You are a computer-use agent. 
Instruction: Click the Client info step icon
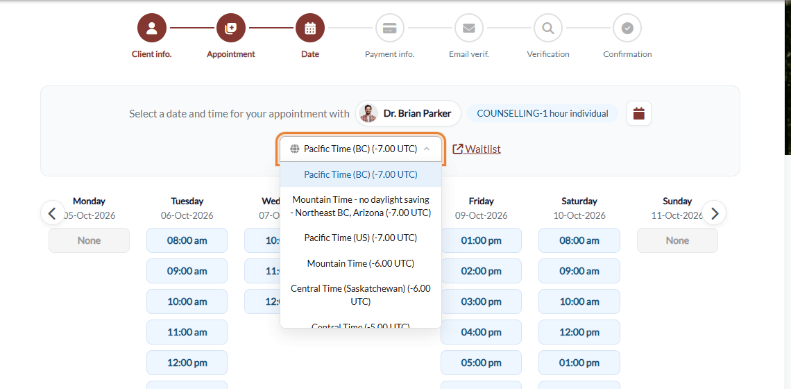pos(152,28)
